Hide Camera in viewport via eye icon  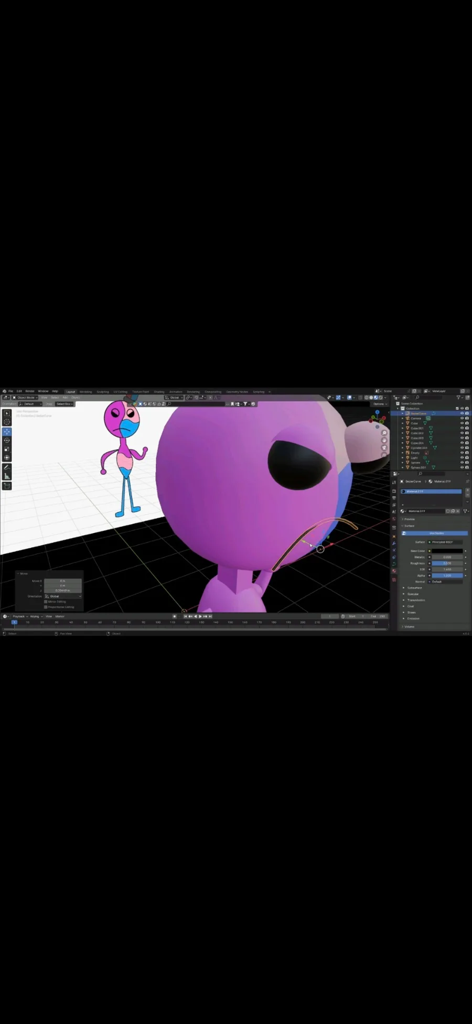click(x=462, y=419)
